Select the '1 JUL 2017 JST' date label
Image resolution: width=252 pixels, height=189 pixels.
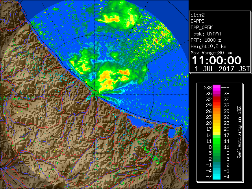(222, 69)
